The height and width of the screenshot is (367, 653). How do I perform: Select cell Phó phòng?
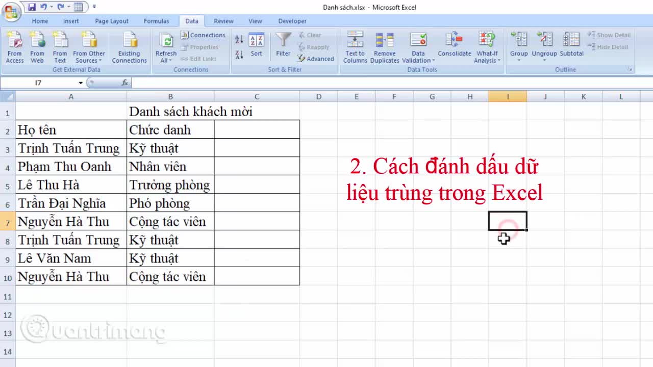click(x=170, y=203)
